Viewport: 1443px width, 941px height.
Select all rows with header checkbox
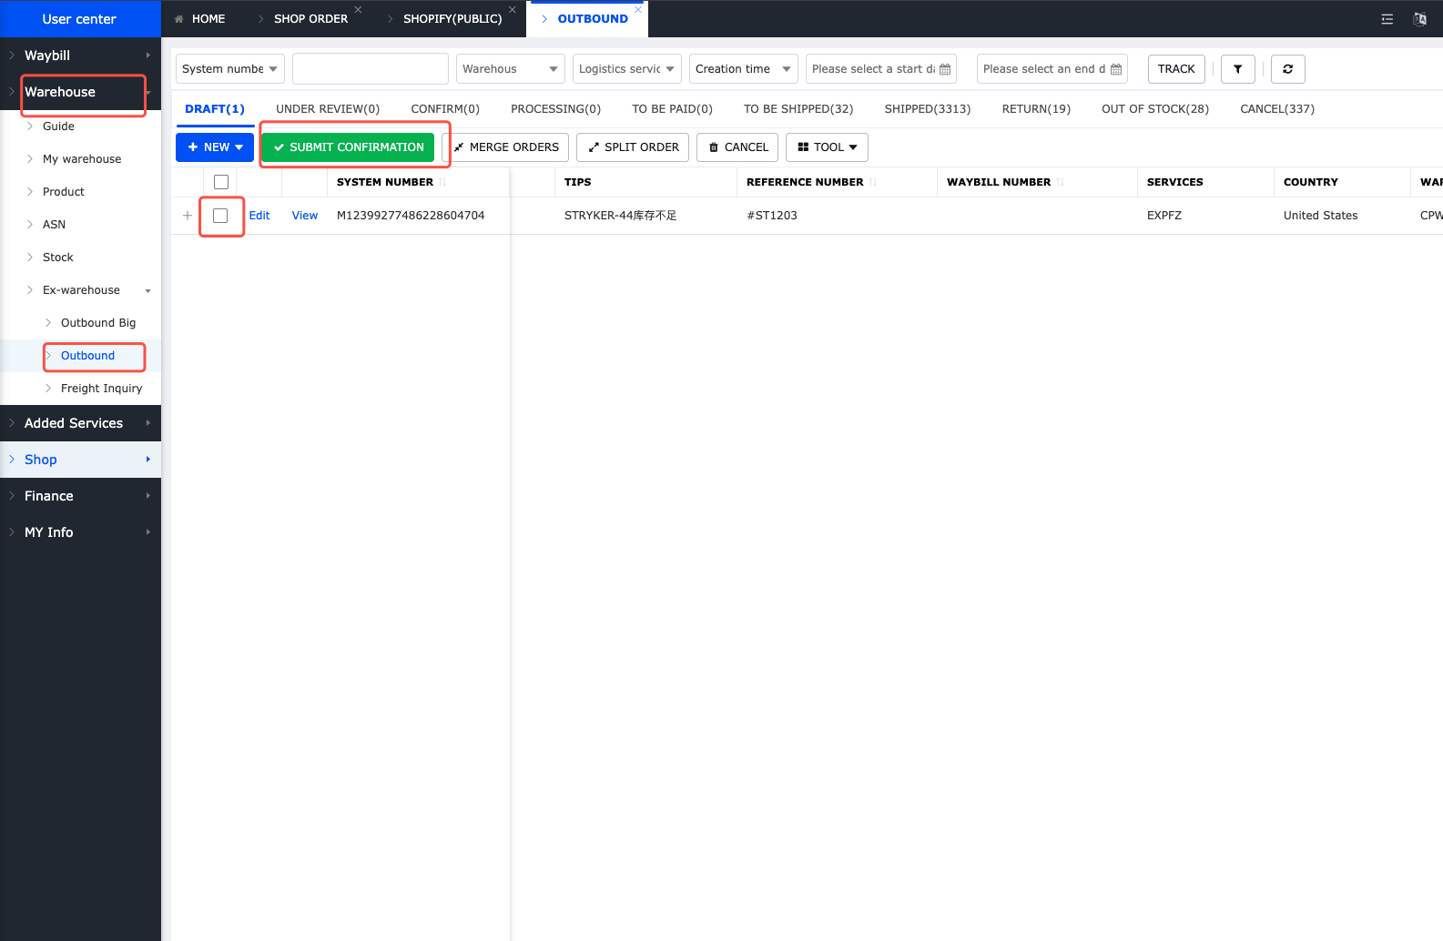[221, 182]
